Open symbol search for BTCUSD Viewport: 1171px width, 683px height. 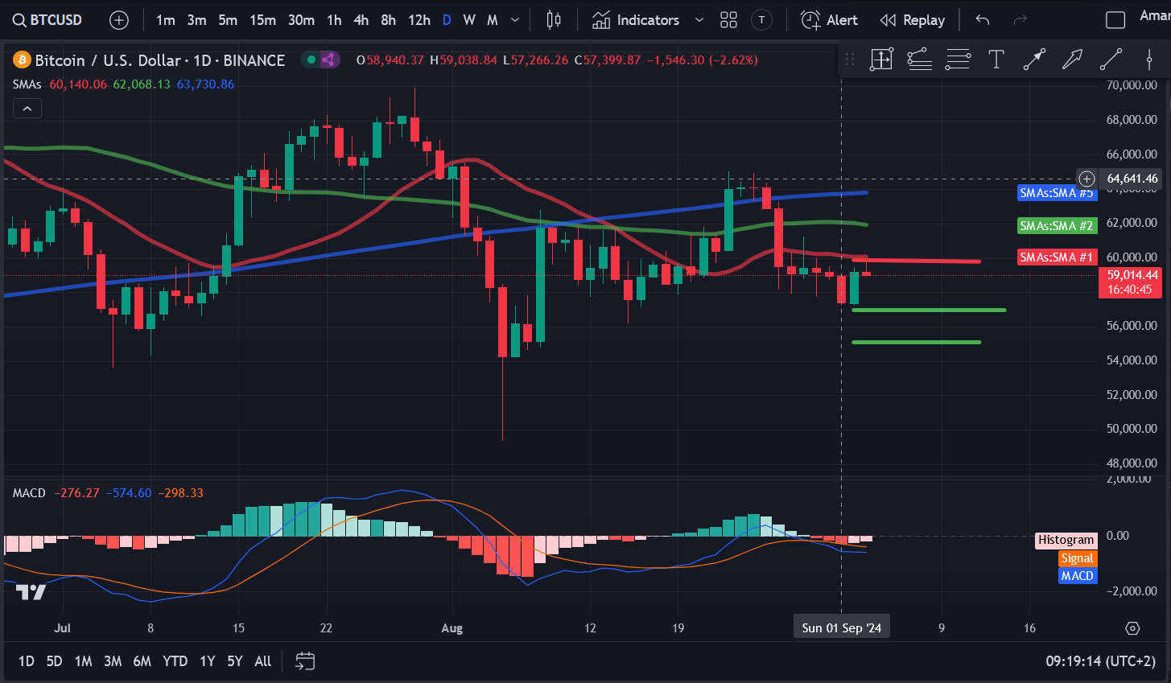coord(48,20)
